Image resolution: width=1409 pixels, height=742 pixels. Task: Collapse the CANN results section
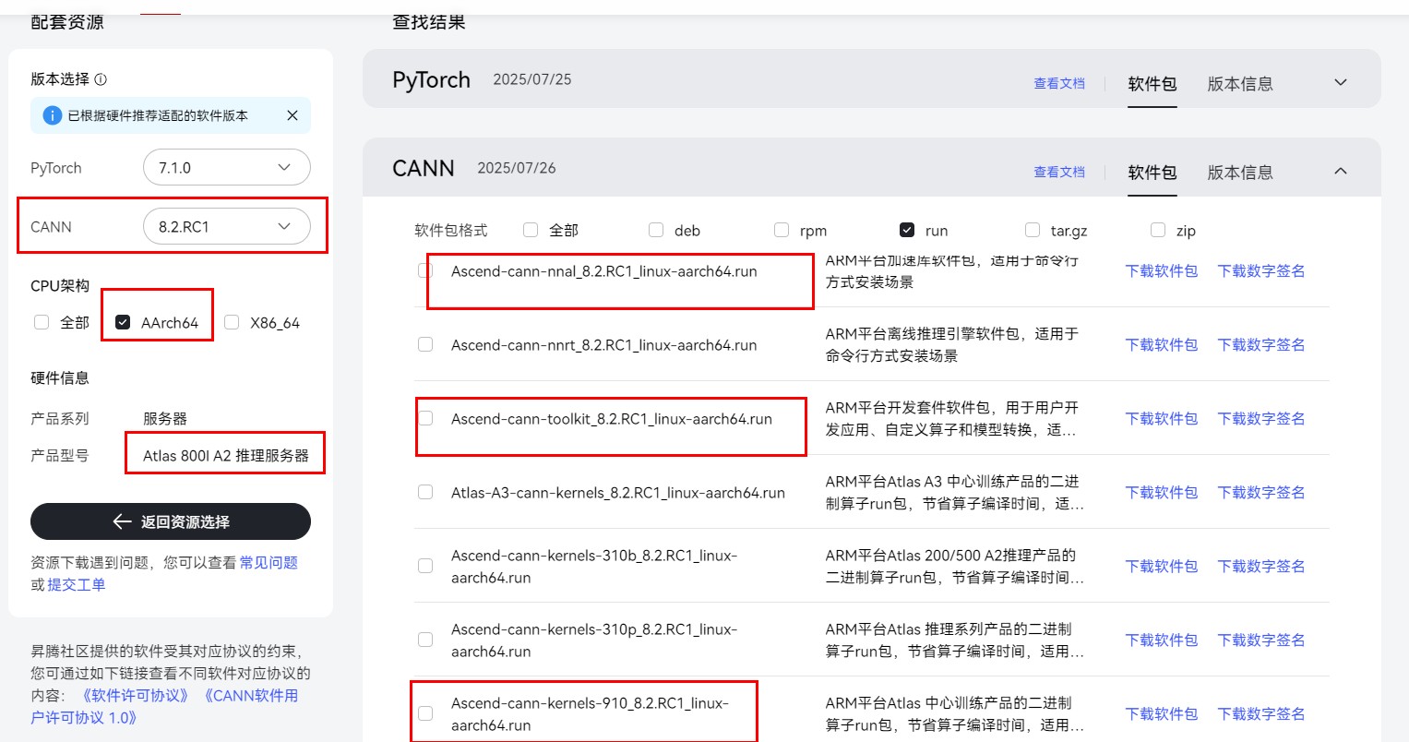click(1340, 171)
